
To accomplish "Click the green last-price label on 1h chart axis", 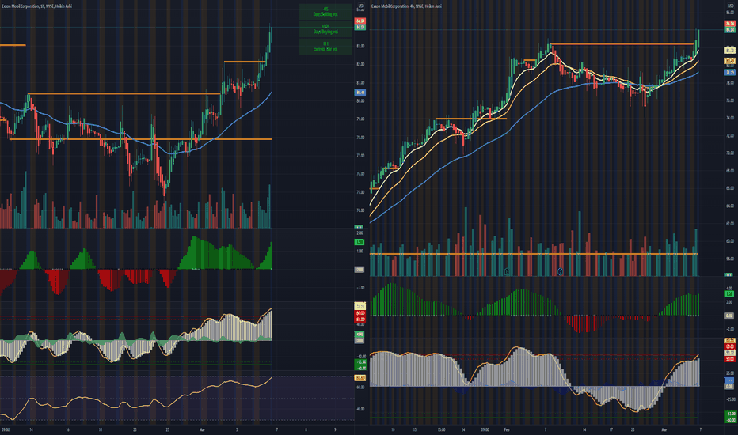I will (360, 27).
